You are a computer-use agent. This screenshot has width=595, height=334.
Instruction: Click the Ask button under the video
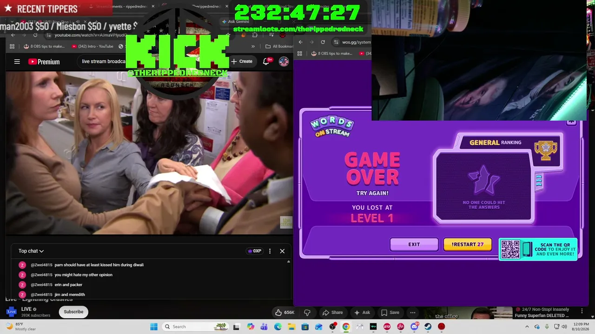click(x=362, y=312)
